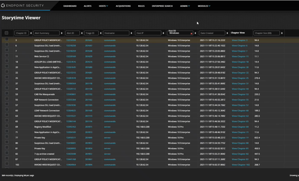This screenshot has width=299, height=181.
Task: Focus the Triage ID filter field
Action: pyautogui.click(x=91, y=33)
